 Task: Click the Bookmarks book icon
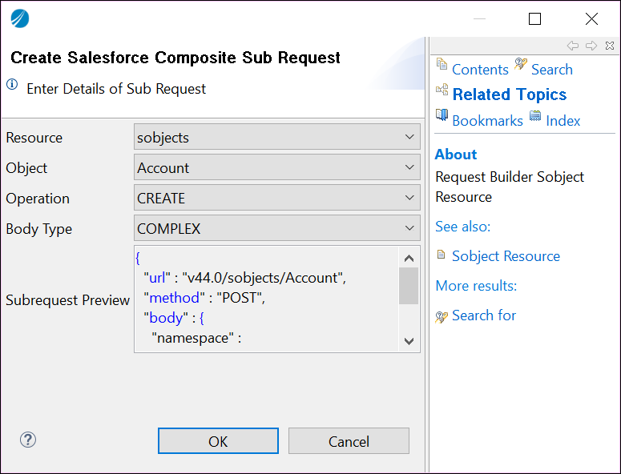click(442, 115)
